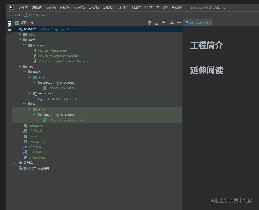Click the green test java folder icon
This screenshot has height=210, width=259.
[x=35, y=109]
